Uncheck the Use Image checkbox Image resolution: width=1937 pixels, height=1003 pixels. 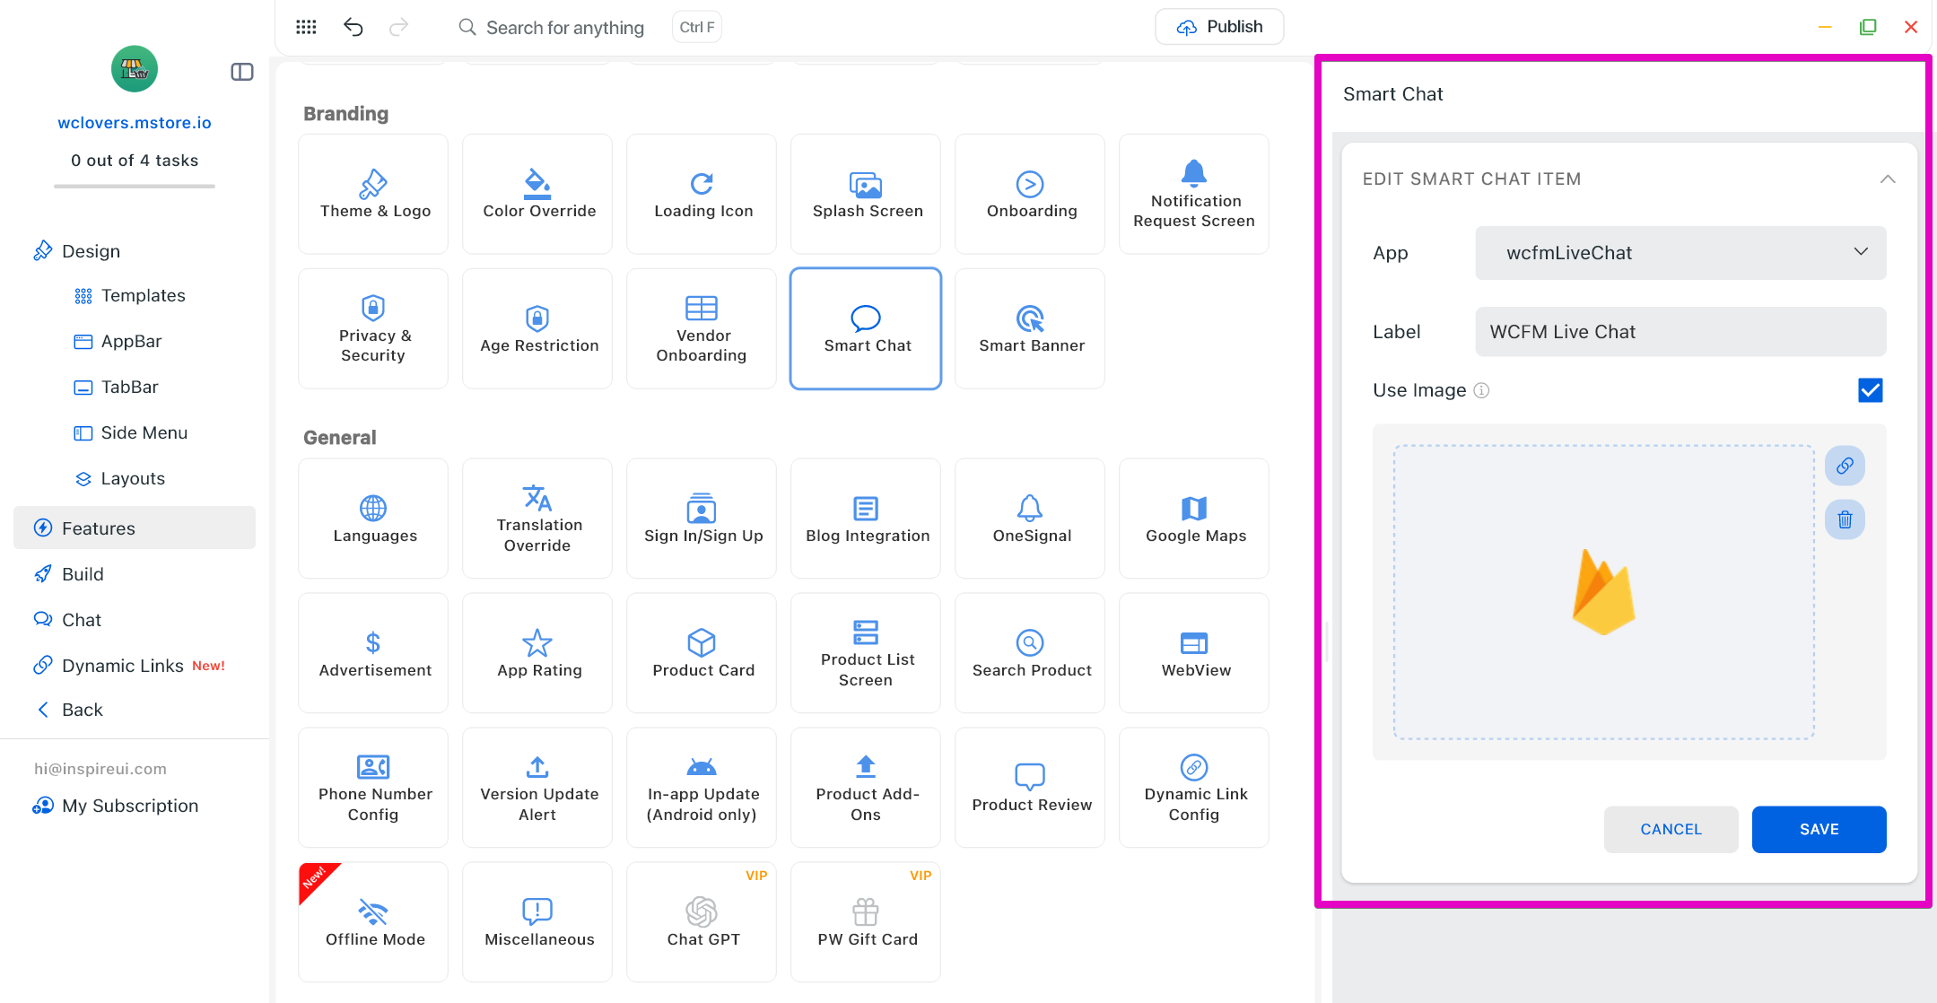[1870, 390]
